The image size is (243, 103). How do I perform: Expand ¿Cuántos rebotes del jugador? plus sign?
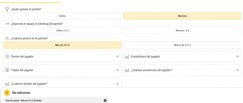tap(117, 84)
